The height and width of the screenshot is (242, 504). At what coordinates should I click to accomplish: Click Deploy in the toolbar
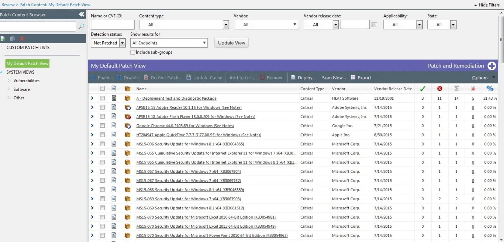[x=303, y=77]
